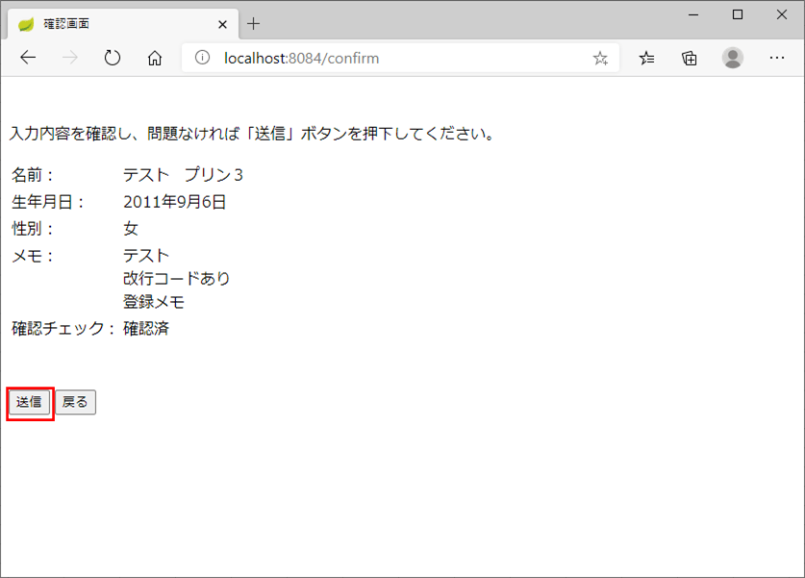
Task: Click the 確認済 value text
Action: click(146, 329)
